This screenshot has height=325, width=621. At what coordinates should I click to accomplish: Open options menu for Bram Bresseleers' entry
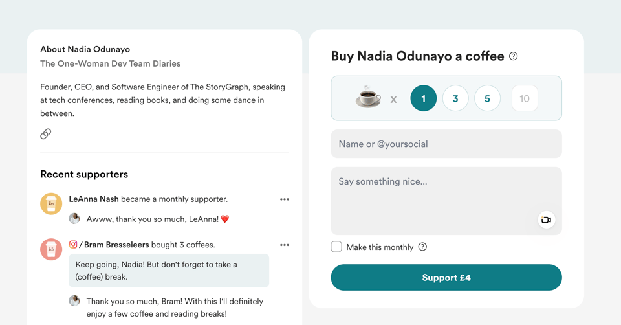point(285,245)
